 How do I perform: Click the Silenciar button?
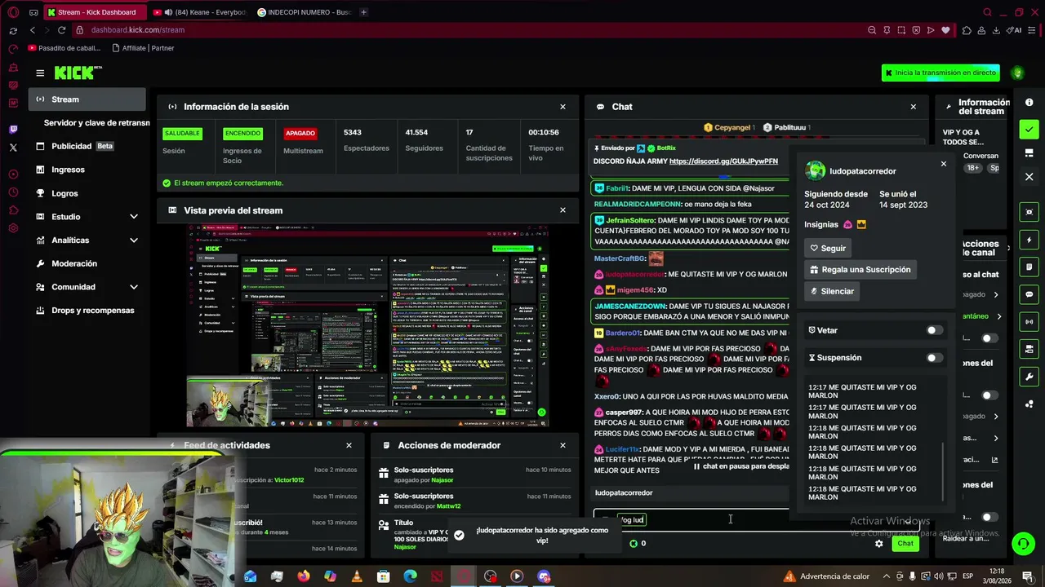click(x=832, y=291)
